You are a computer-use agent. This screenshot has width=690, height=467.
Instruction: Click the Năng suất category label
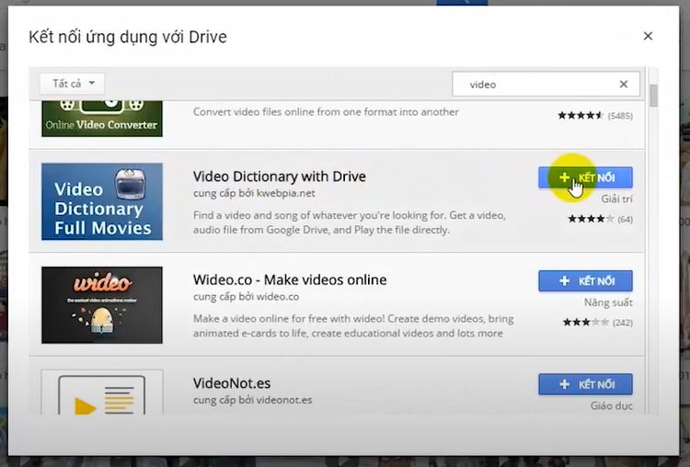coord(608,302)
